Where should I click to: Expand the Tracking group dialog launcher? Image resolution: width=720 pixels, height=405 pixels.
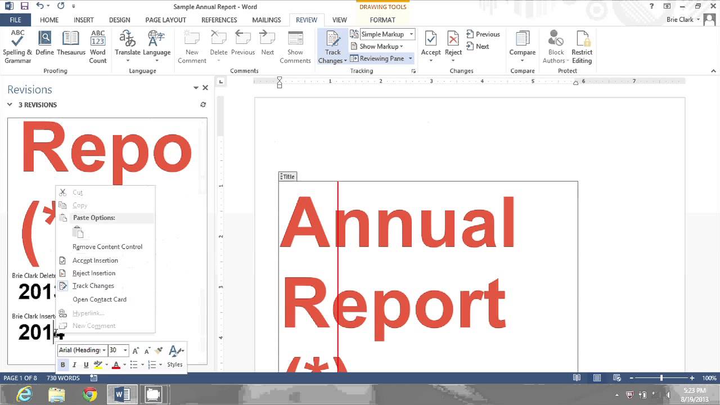point(413,71)
